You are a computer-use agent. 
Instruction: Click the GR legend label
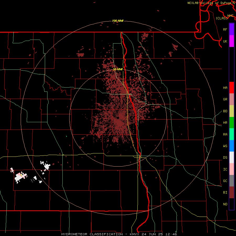[225, 99]
